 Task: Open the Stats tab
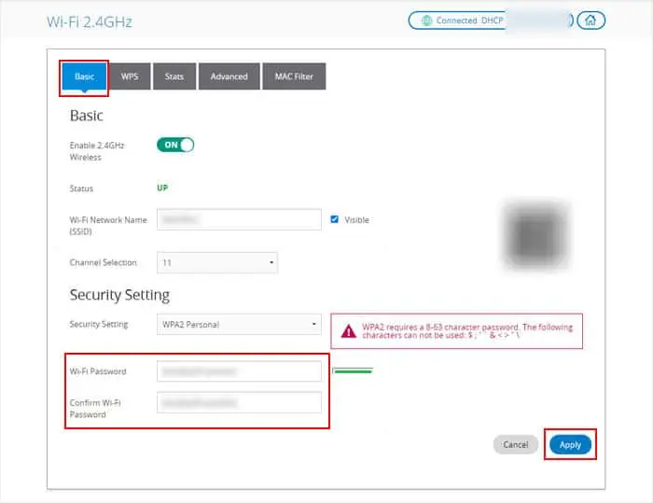(174, 77)
